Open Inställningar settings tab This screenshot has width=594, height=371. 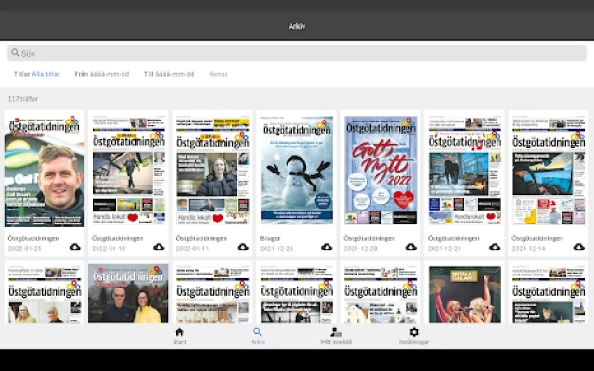click(x=414, y=336)
